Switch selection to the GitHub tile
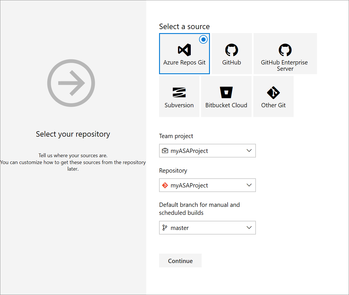The image size is (349, 295). tap(231, 54)
